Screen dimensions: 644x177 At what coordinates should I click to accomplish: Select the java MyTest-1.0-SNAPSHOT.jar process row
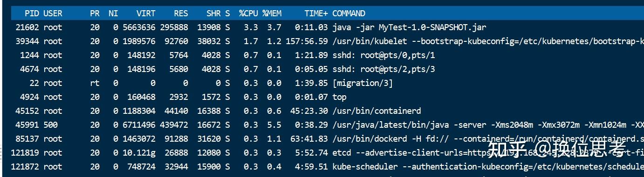327,27
